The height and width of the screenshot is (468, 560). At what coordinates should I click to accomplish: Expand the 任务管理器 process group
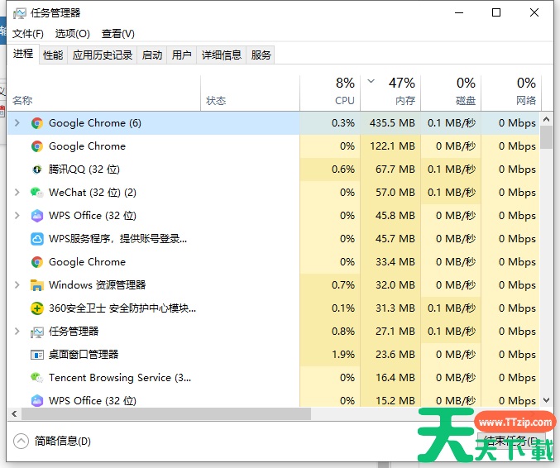[17, 332]
